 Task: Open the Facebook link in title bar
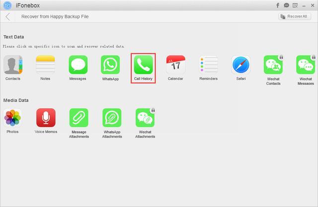click(x=278, y=5)
